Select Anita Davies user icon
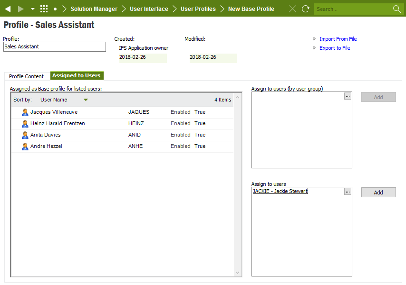This screenshot has height=285, width=406. (25, 135)
